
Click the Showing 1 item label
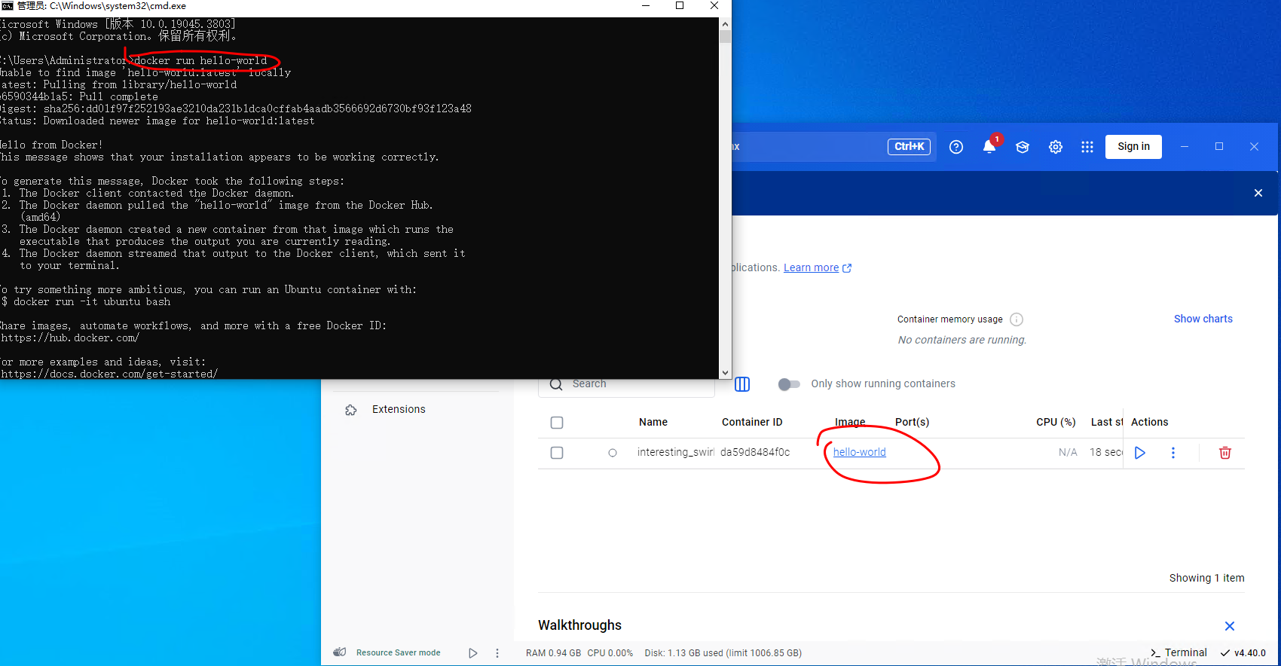(1207, 578)
